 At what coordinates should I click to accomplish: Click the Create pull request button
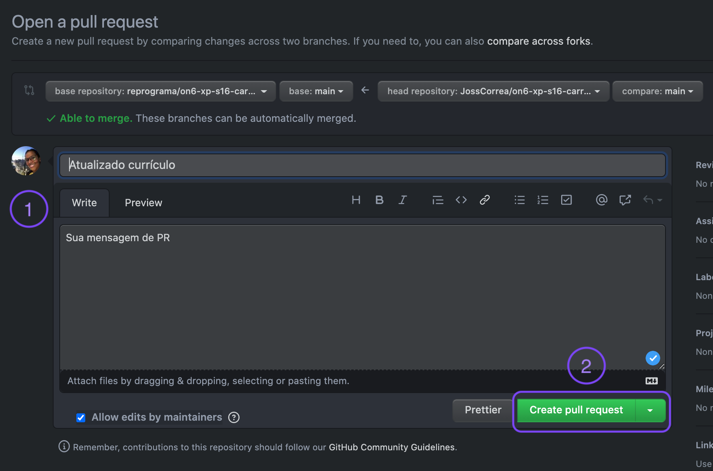pos(576,410)
